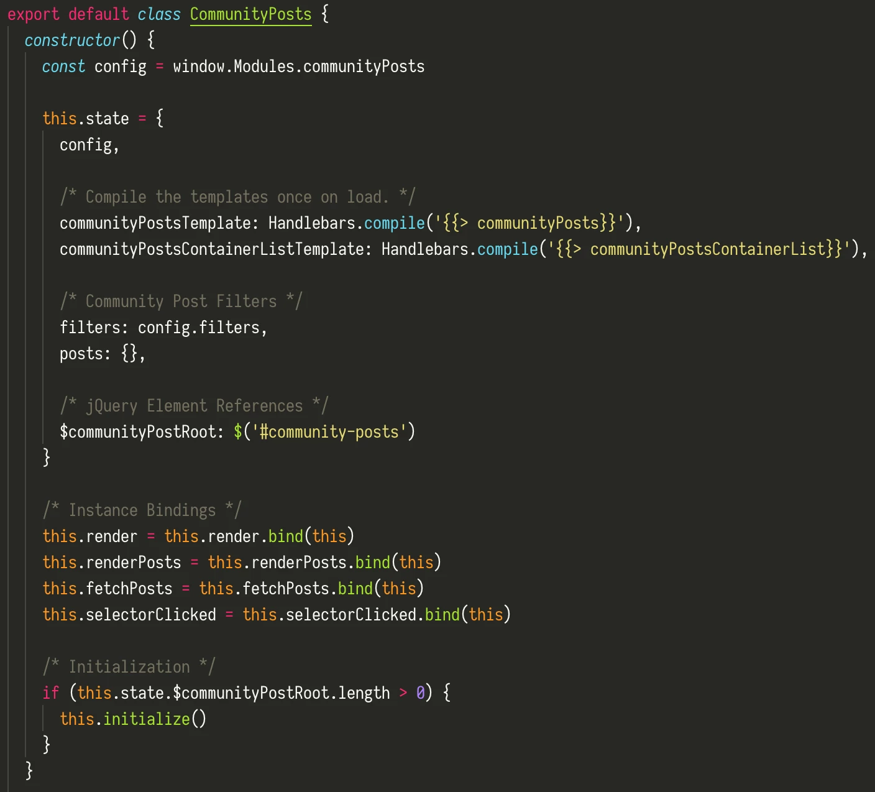Click 'communityPostsContainerListTemplate:' property name
This screenshot has width=875, height=792.
pyautogui.click(x=216, y=249)
